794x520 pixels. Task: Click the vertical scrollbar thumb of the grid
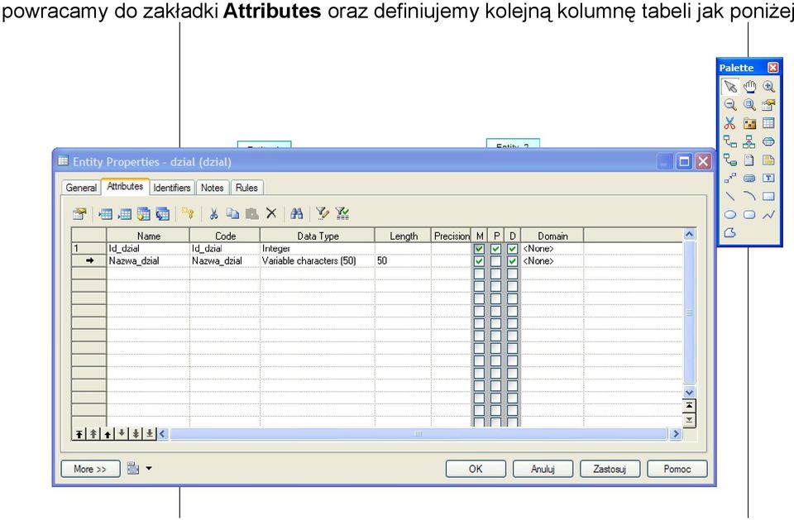click(689, 312)
